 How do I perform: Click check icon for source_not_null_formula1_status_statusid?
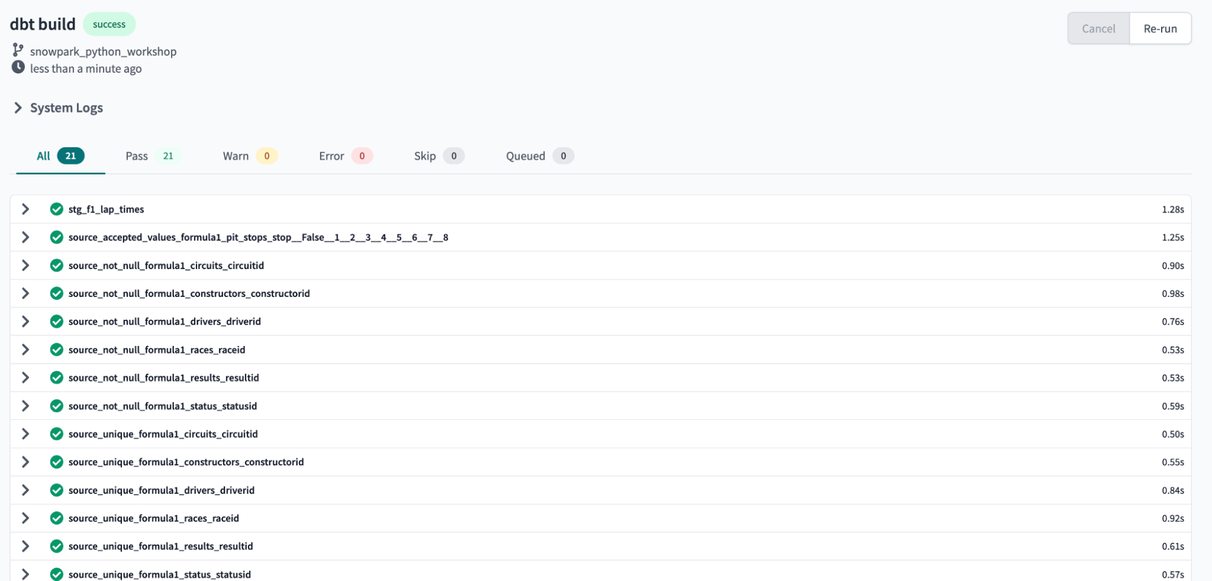point(56,406)
